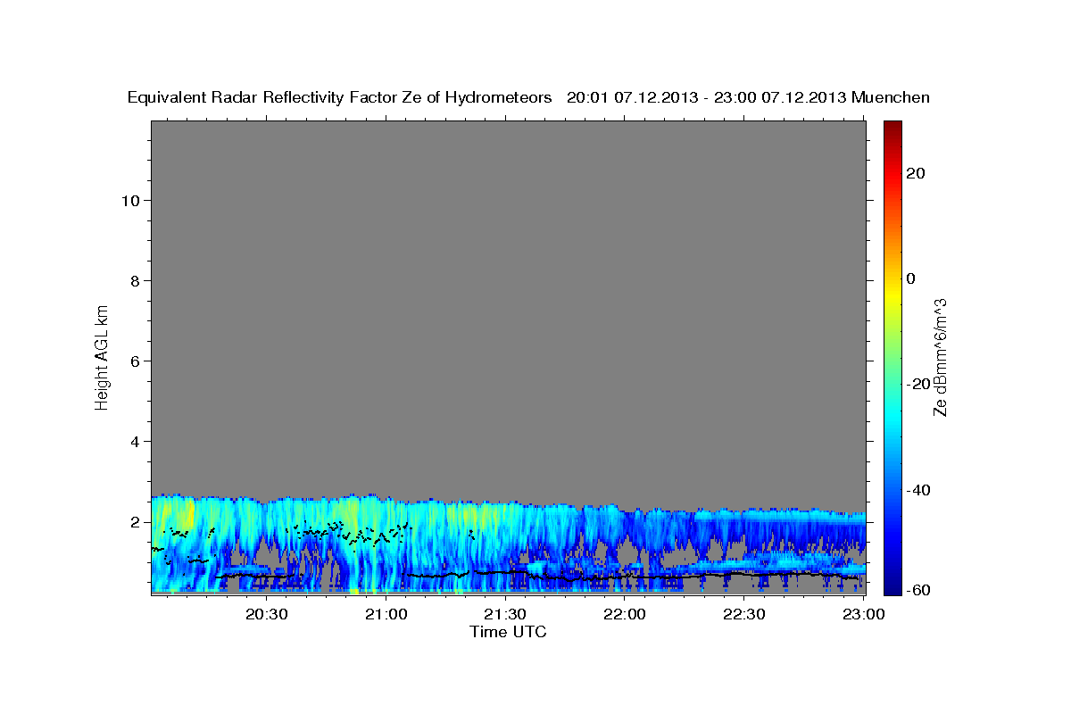The width and height of the screenshot is (1071, 714).
Task: Click the height tick label '8'
Action: 133,280
